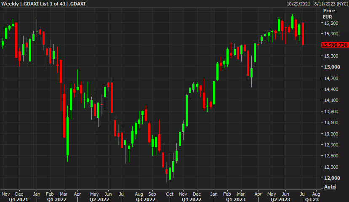Click the Q4 2021 quarter label
Viewport: 349px width, 202px height.
point(18,199)
